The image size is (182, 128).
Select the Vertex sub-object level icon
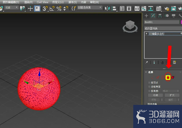[152, 78]
